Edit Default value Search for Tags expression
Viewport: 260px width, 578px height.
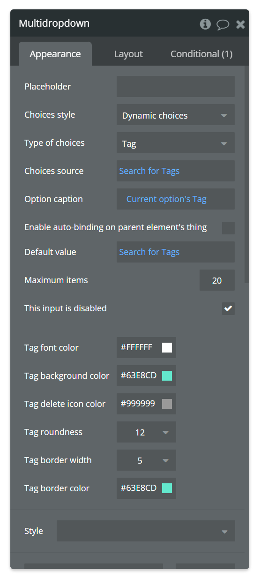pos(149,252)
